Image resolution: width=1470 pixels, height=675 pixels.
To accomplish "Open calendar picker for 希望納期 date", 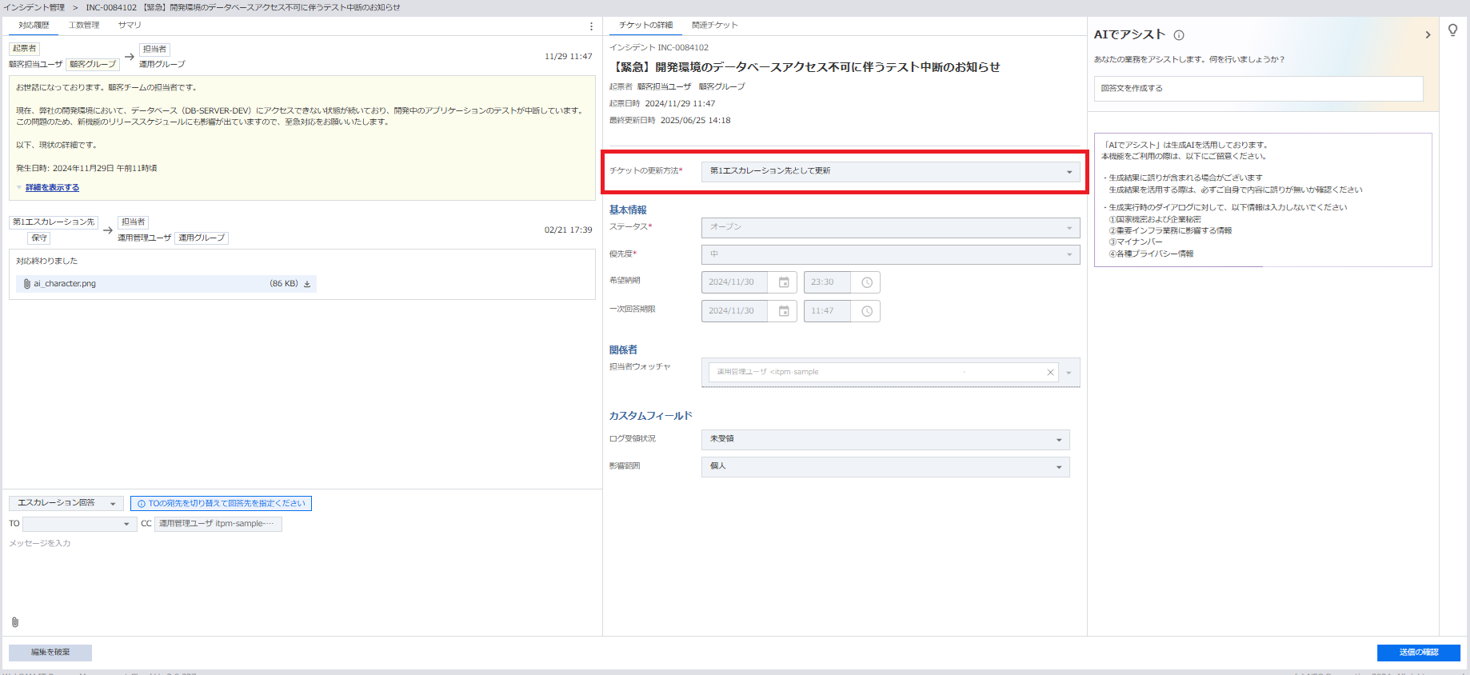I will click(x=784, y=282).
